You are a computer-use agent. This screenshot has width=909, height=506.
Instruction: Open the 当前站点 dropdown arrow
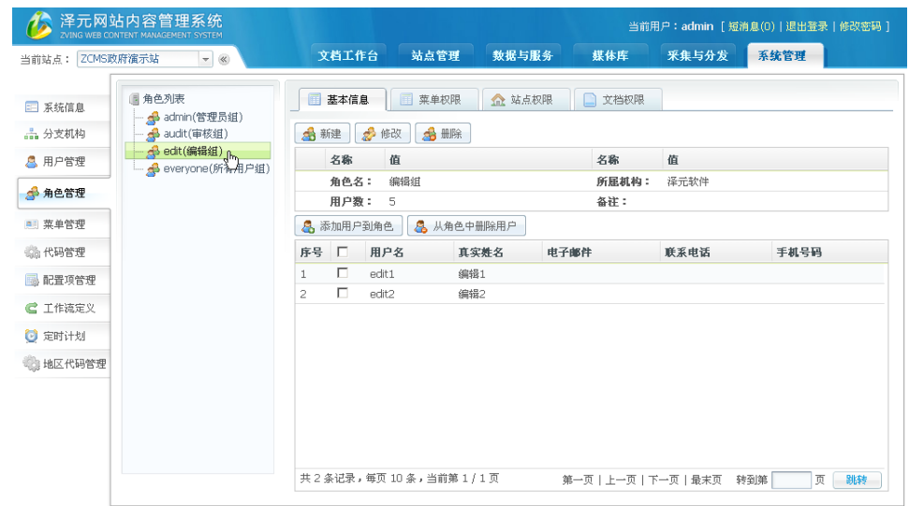[205, 59]
